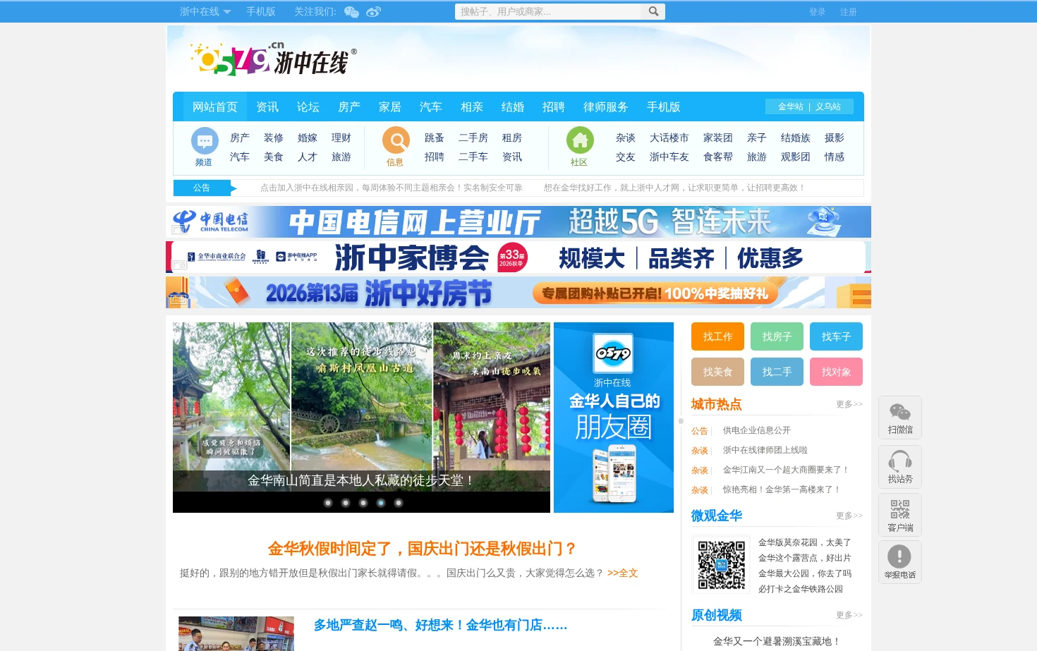
Task: Click the 找二手 button
Action: tap(777, 372)
